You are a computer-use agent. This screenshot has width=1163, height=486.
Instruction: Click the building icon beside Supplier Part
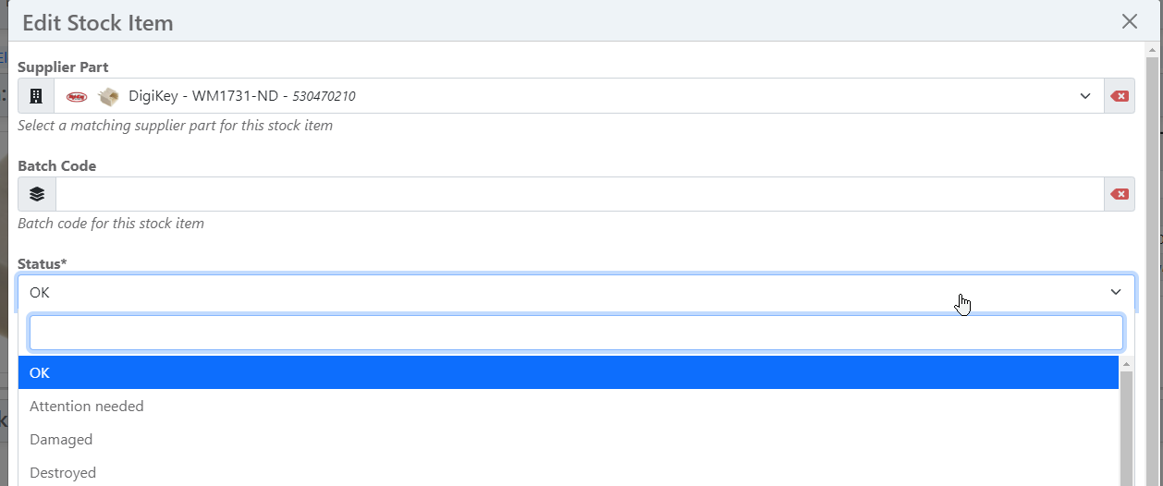[36, 96]
